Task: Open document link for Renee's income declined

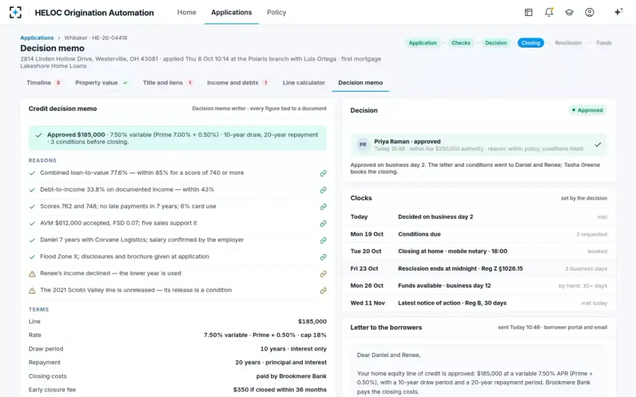Action: click(x=323, y=274)
